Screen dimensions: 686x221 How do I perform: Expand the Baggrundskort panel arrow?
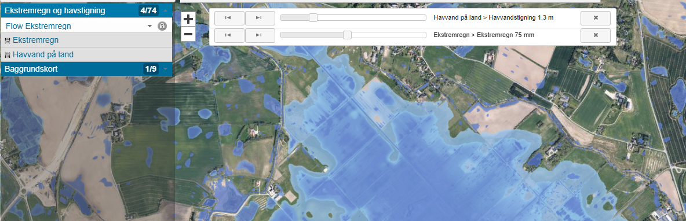(x=165, y=69)
